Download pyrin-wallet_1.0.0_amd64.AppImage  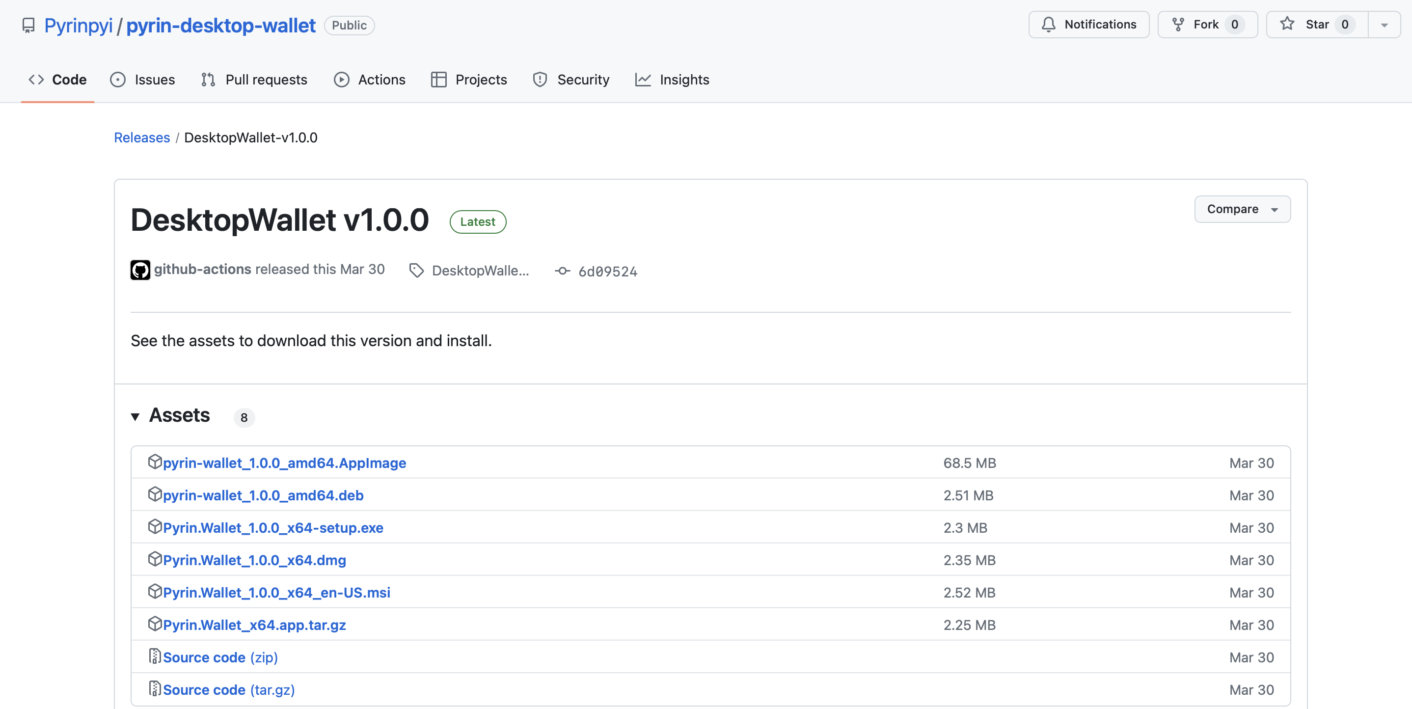coord(284,463)
